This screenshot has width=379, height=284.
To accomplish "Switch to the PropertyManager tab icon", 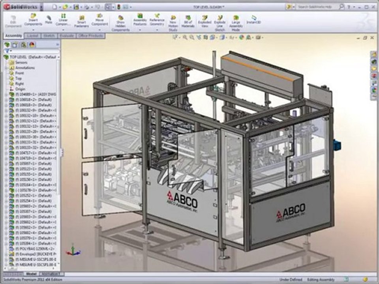I will pos(15,45).
